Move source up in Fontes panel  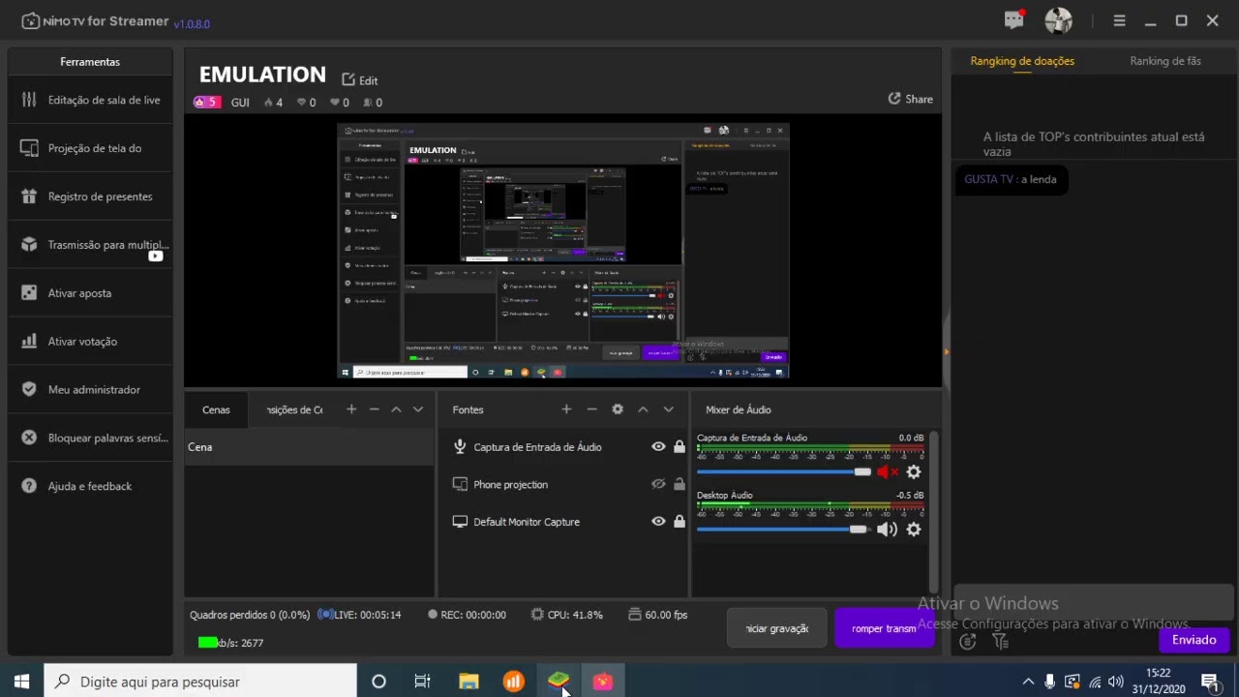point(643,409)
